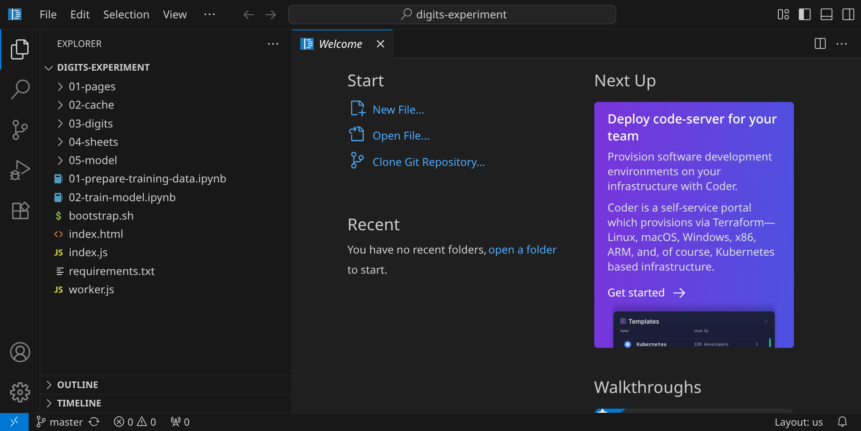This screenshot has height=431, width=861.
Task: Click the digits-experiment command center search box
Action: 452,15
